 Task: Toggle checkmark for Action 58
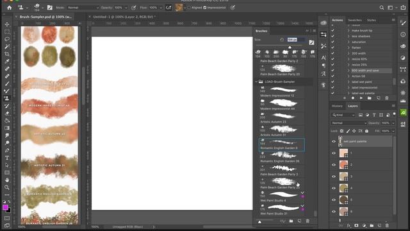pyautogui.click(x=332, y=76)
